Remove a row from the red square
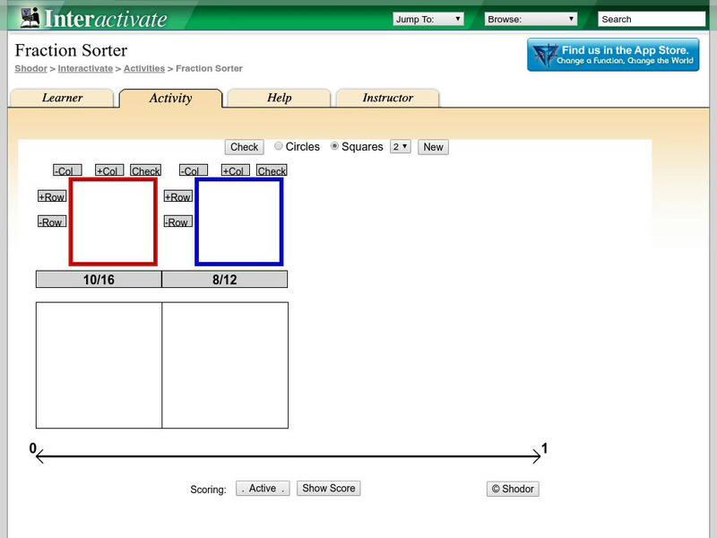 (x=52, y=221)
